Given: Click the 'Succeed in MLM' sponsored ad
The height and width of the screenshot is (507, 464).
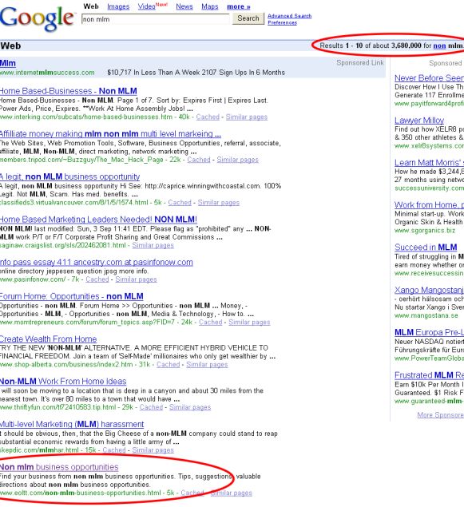Looking at the screenshot, I should [x=426, y=248].
